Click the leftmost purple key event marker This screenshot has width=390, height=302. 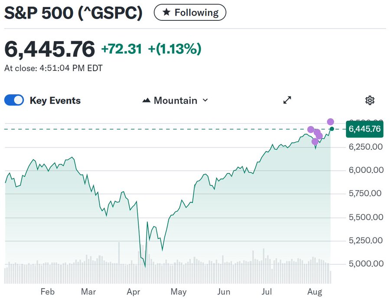(311, 129)
